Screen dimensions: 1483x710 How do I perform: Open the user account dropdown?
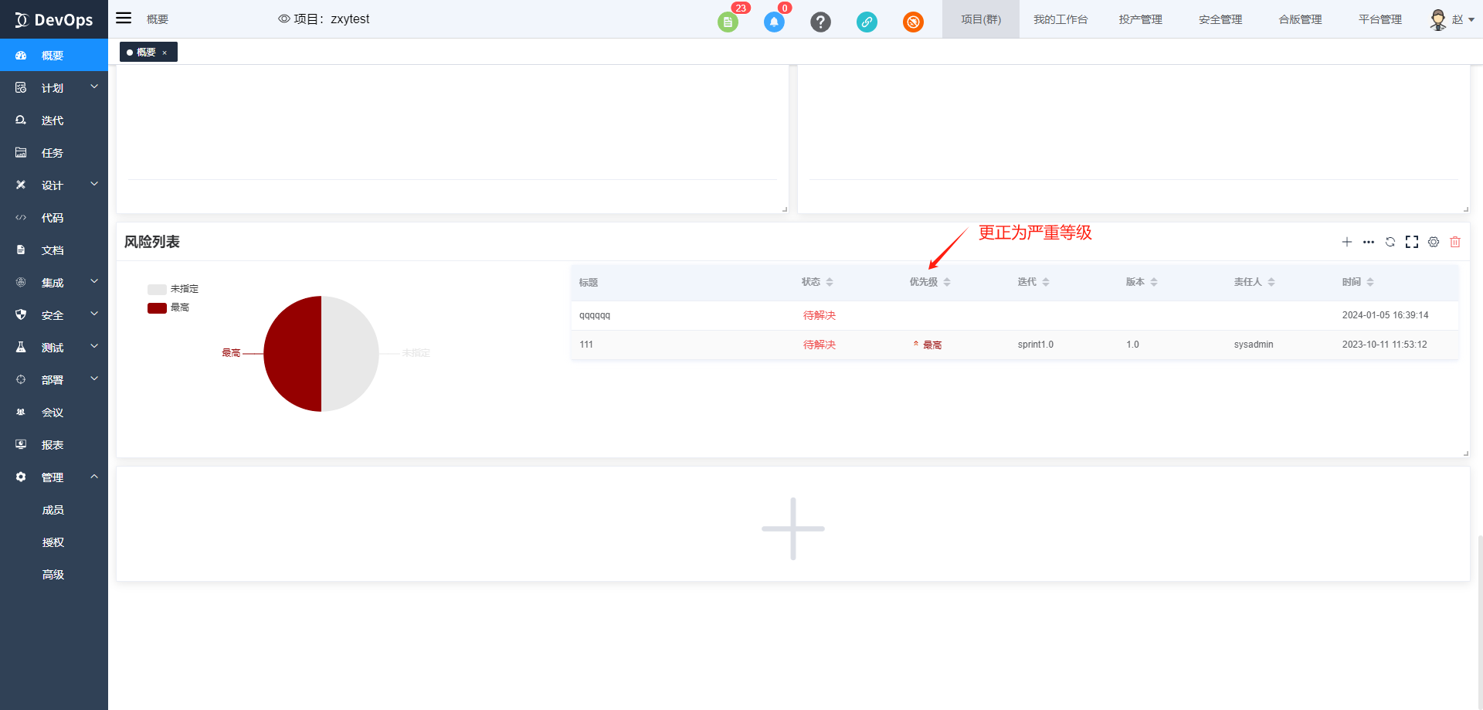(x=1452, y=19)
